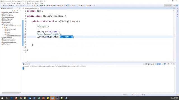
Task: Open Chrome from the taskbar
Action: 20,98
